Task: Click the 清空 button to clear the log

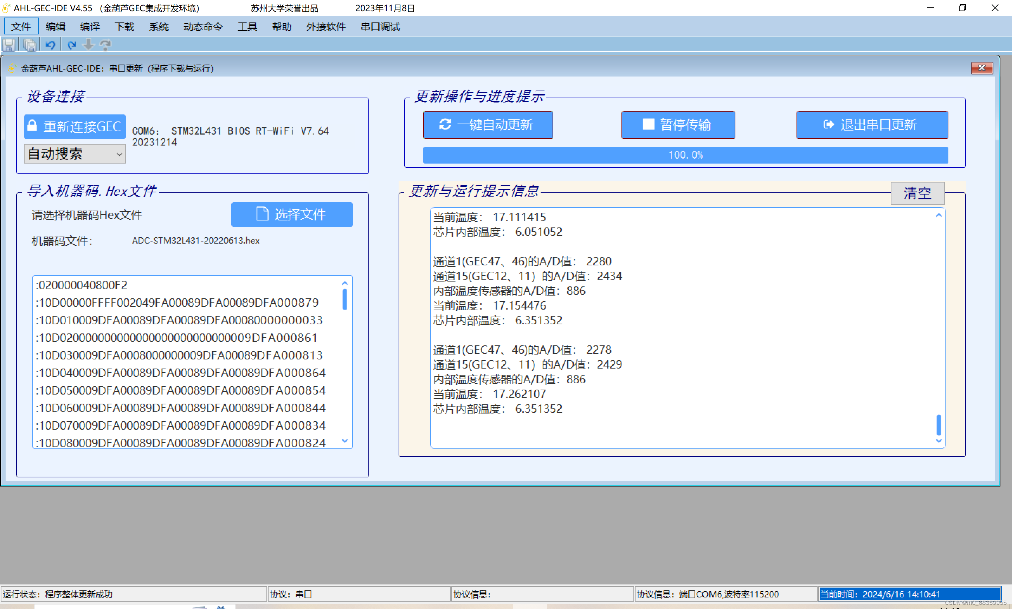Action: point(917,193)
